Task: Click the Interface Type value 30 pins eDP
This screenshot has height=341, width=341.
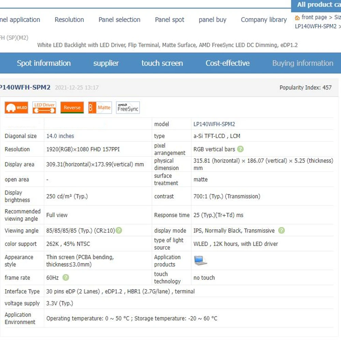Action: [120, 291]
